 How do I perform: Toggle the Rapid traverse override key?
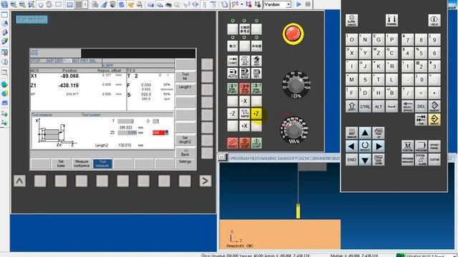pyautogui.click(x=245, y=114)
